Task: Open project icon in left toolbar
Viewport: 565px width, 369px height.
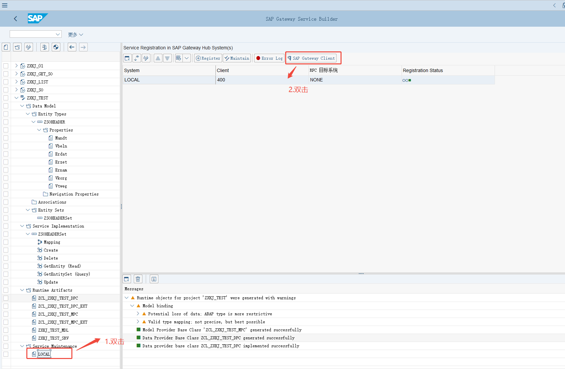Action: [x=17, y=47]
